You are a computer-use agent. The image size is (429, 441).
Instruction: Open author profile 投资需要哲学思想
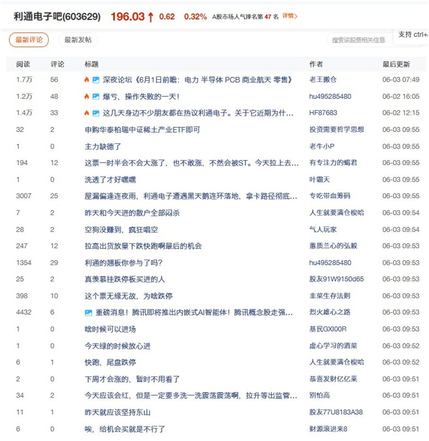(x=336, y=130)
